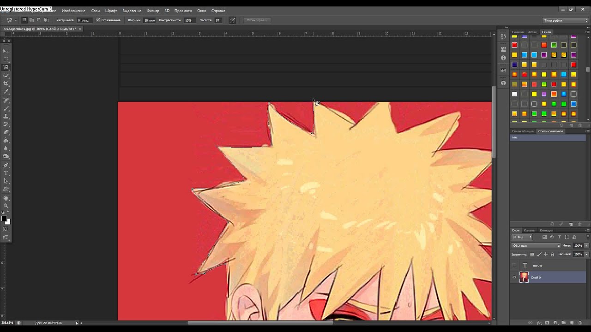Open the Типография workspace dropdown
Screen dimensions: 591x332
565,20
